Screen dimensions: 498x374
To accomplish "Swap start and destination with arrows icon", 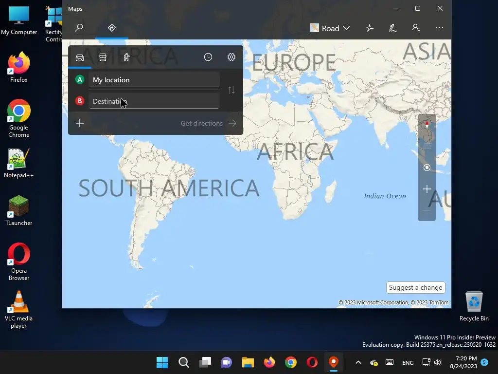I will 231,90.
